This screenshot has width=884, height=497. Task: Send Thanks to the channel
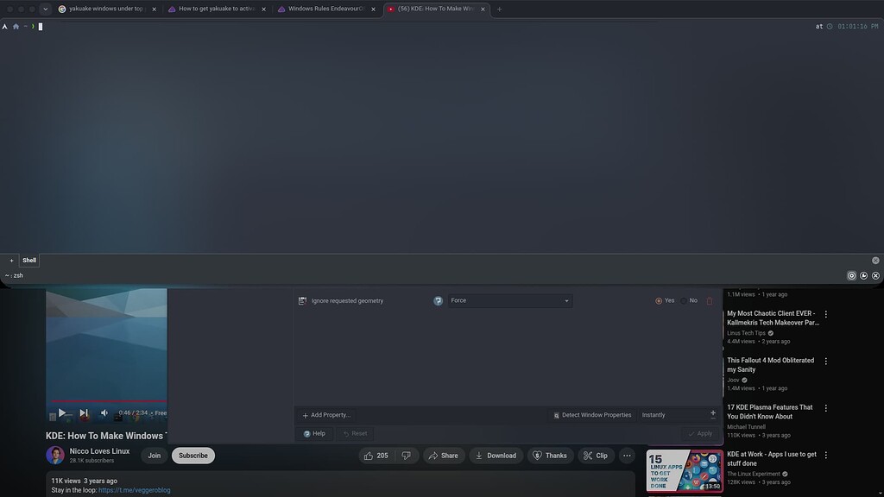(550, 455)
